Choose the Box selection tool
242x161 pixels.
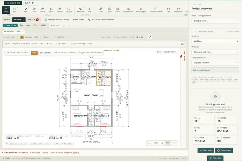[15, 10]
